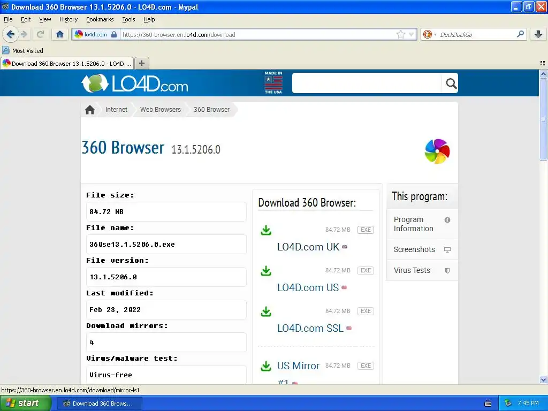Open the DuckDuckGo search engine selector
The image size is (548, 411).
[430, 34]
